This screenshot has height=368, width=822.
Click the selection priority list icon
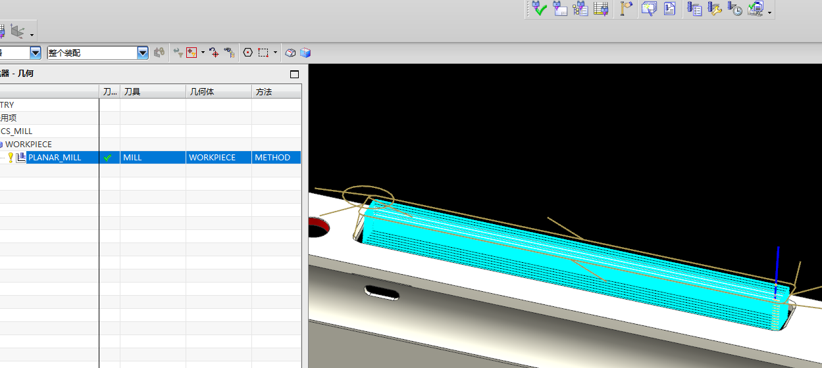point(229,53)
